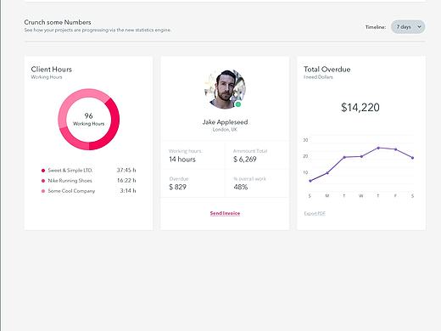Image resolution: width=441 pixels, height=331 pixels.
Task: Click the green online status dot
Action: click(x=238, y=104)
